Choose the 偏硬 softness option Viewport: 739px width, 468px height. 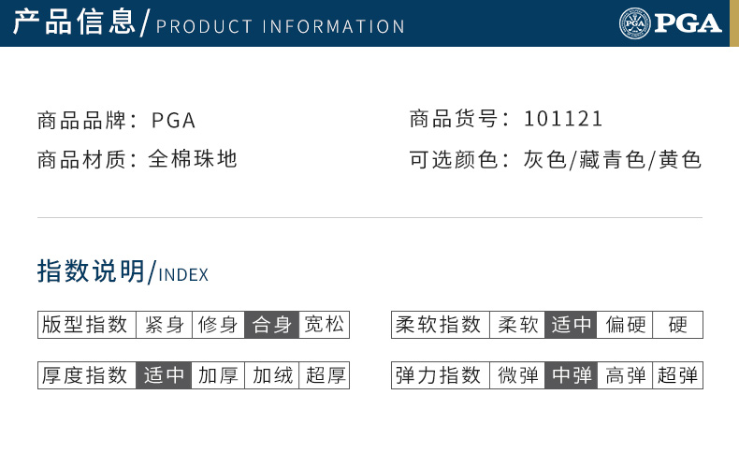pos(625,325)
